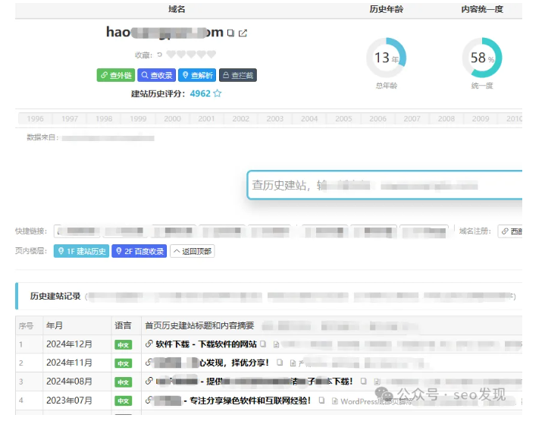Select year 2000 on the timeline
Image resolution: width=545 pixels, height=421 pixels.
coord(172,118)
